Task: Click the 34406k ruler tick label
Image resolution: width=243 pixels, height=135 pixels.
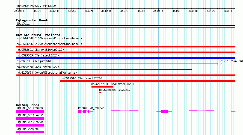Action: tap(106, 11)
